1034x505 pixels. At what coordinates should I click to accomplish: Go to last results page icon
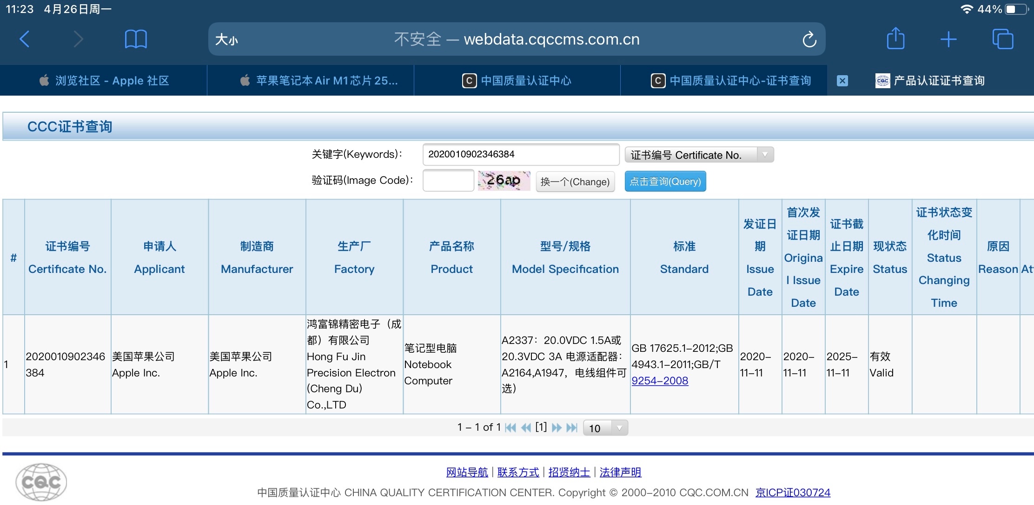coord(572,427)
